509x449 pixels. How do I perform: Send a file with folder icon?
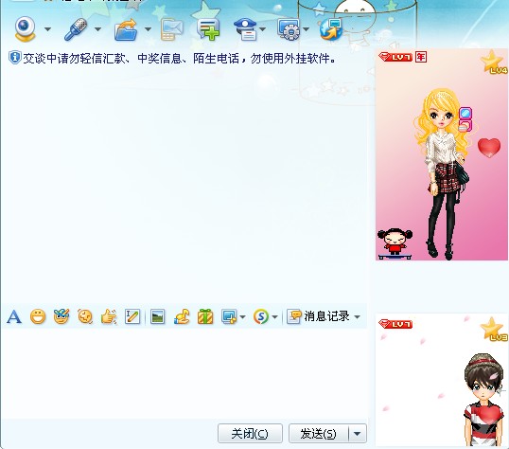pyautogui.click(x=126, y=29)
